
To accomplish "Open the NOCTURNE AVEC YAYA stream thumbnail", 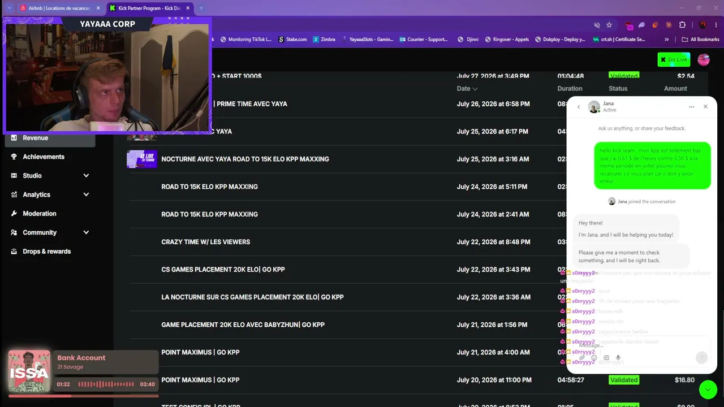I will (x=142, y=159).
